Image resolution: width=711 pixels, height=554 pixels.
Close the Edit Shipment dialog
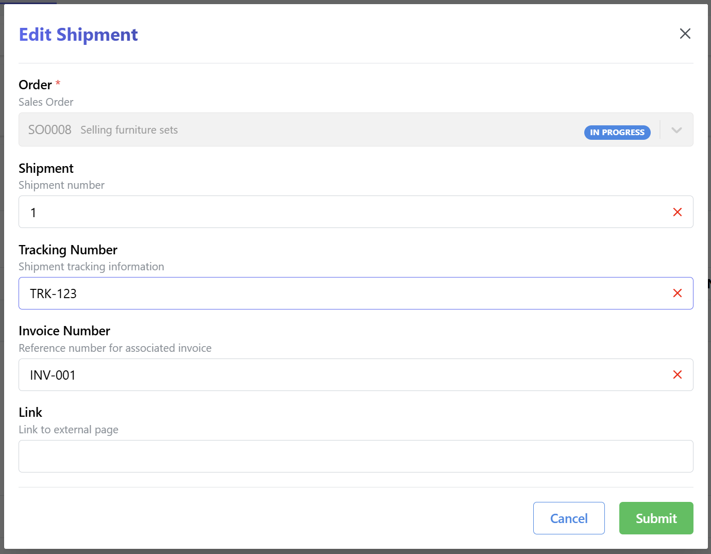coord(685,34)
